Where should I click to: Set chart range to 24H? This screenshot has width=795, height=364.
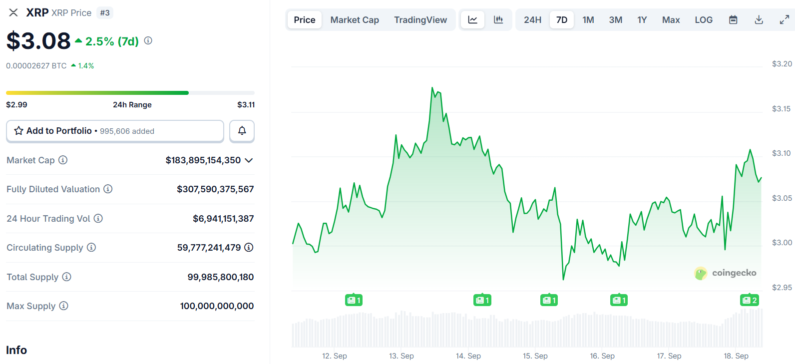(x=532, y=20)
